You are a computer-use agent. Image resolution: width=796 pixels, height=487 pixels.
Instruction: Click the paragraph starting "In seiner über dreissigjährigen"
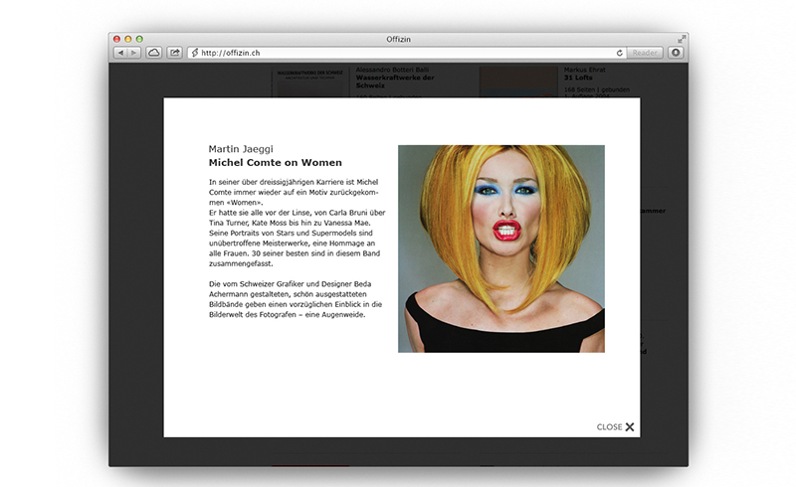tap(297, 223)
